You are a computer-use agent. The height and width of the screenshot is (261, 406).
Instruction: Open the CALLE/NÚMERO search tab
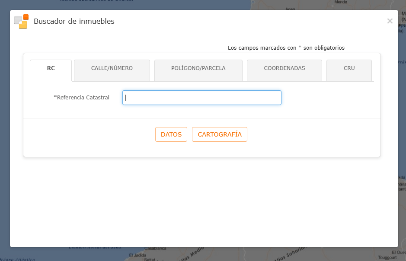[x=112, y=68]
